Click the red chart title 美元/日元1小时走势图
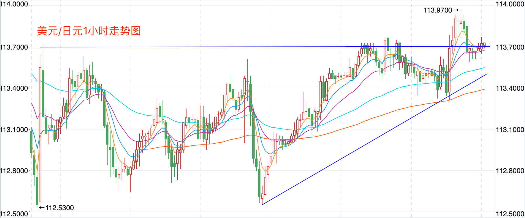525x218 pixels. (89, 31)
